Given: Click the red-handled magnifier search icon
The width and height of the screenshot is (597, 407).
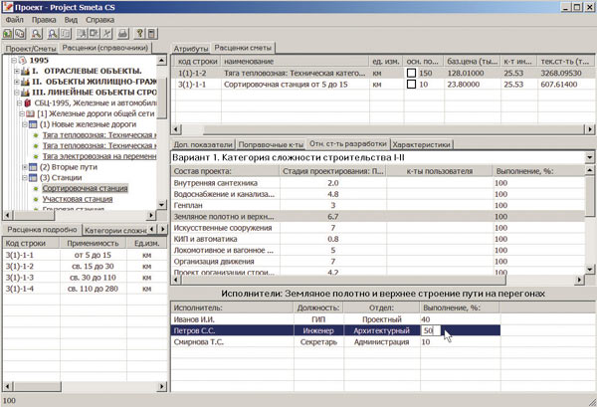Looking at the screenshot, I should 36,34.
